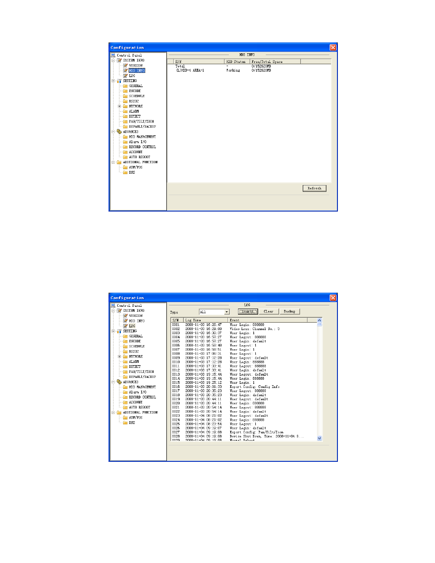This screenshot has height=563, width=435.
Task: Click ADVANCED gears icon in the LOG window
Action: 119,382
